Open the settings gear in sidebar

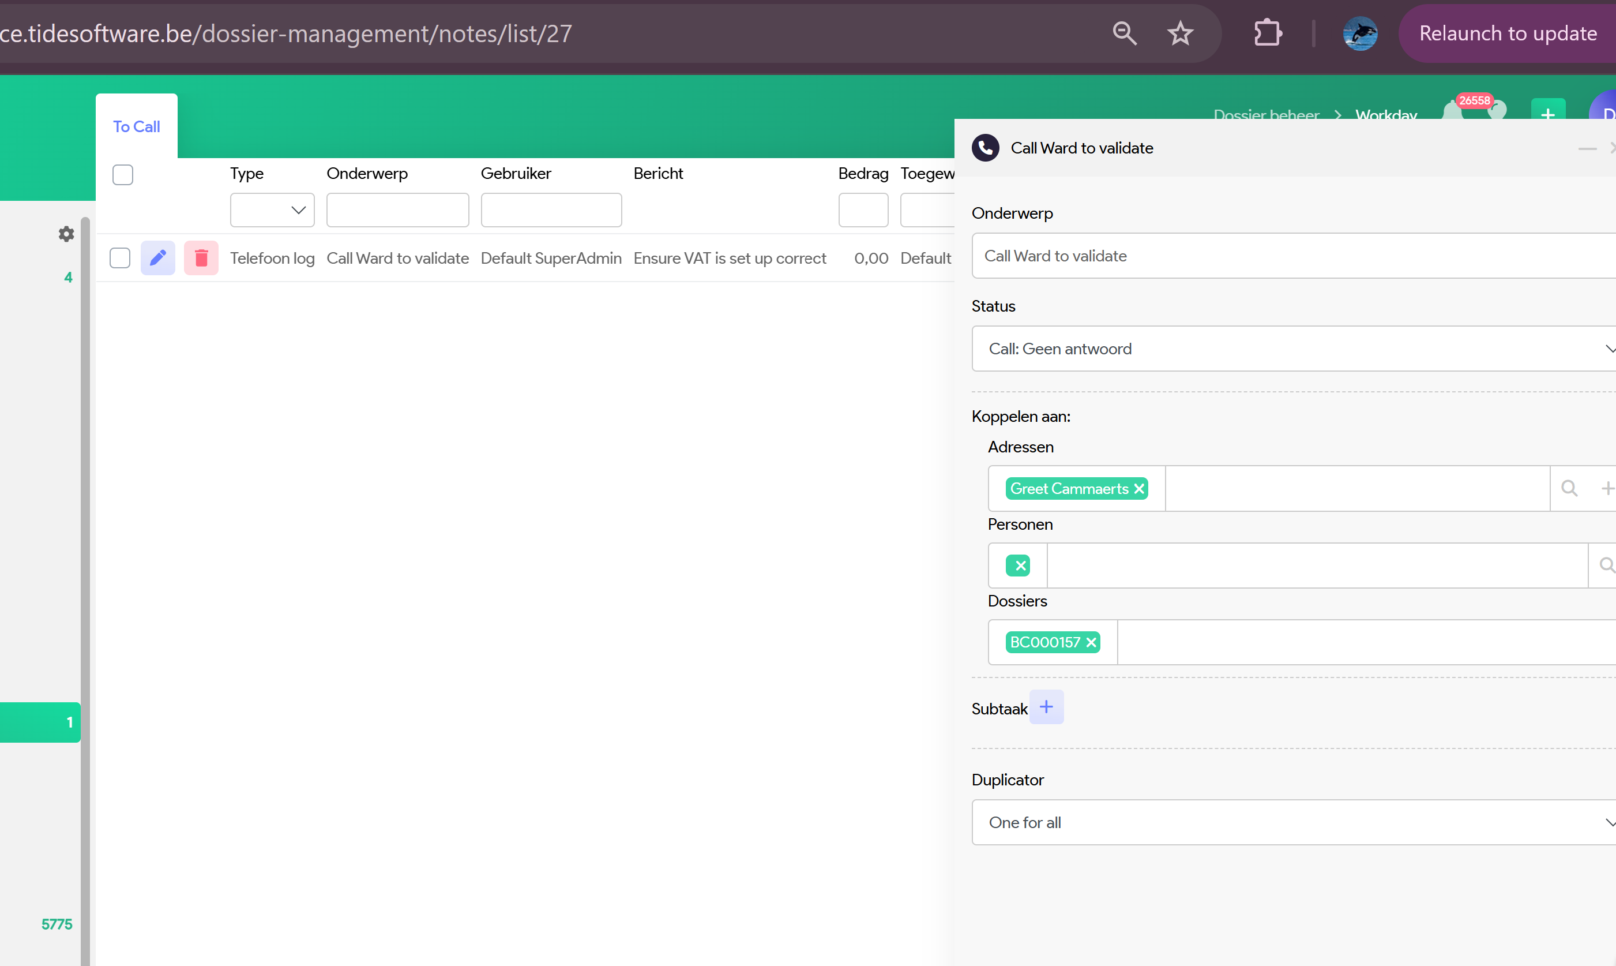coord(66,234)
